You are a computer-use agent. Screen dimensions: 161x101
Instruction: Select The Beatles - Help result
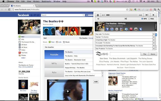pyautogui.click(x=71, y=56)
